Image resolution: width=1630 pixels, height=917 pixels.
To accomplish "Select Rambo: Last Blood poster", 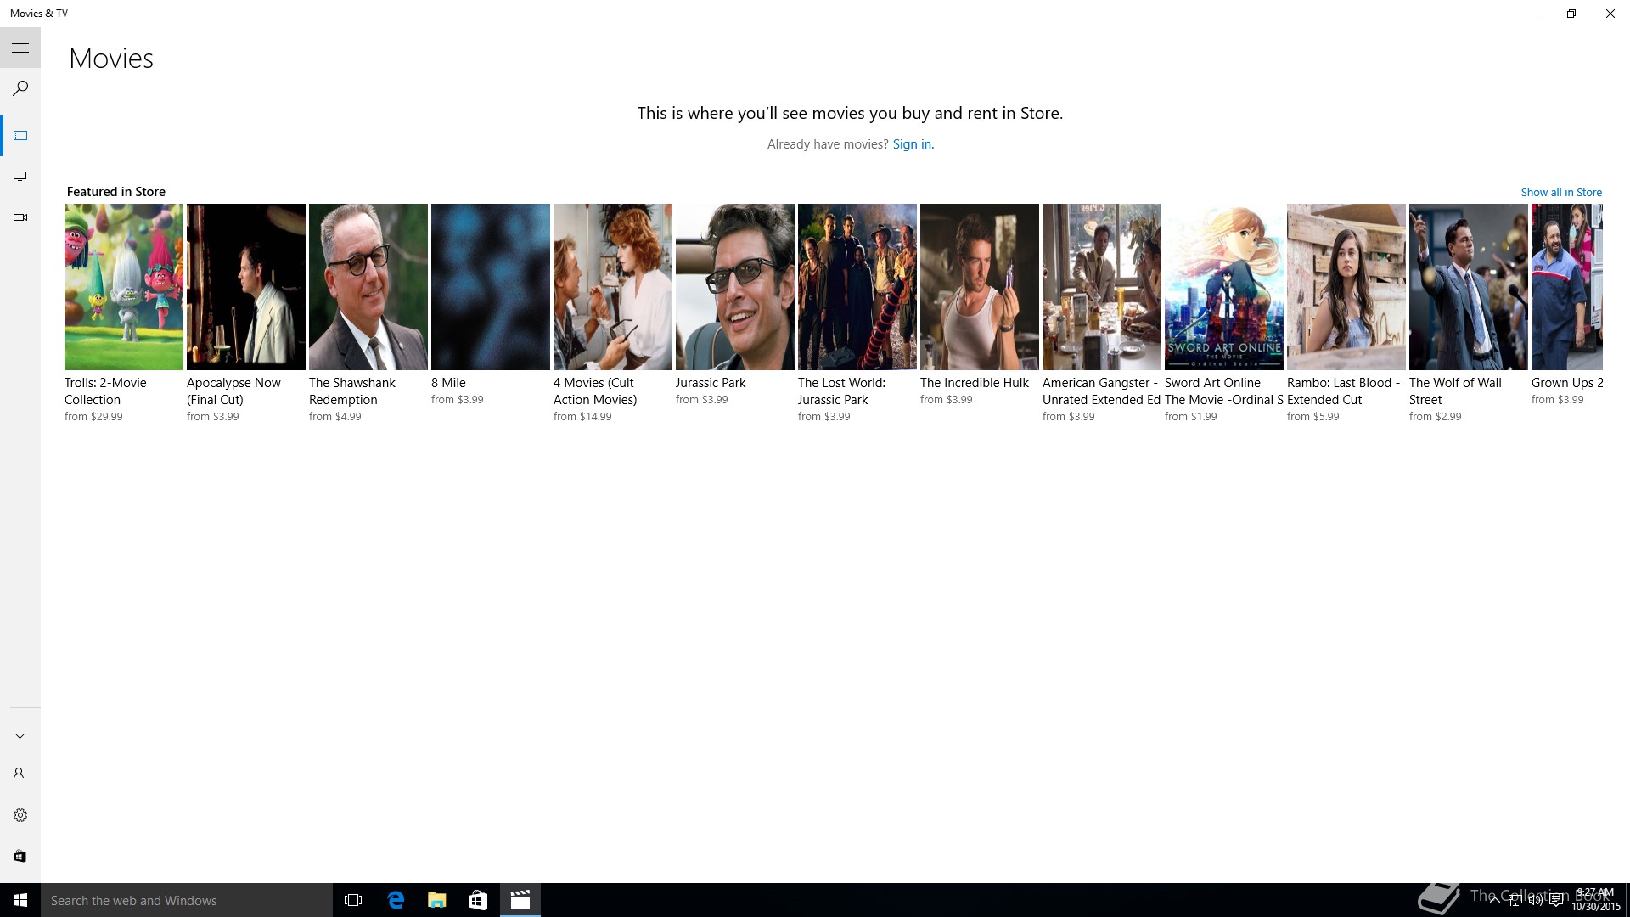I will (1346, 287).
